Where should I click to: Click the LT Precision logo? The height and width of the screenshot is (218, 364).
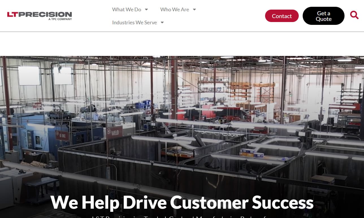40,16
